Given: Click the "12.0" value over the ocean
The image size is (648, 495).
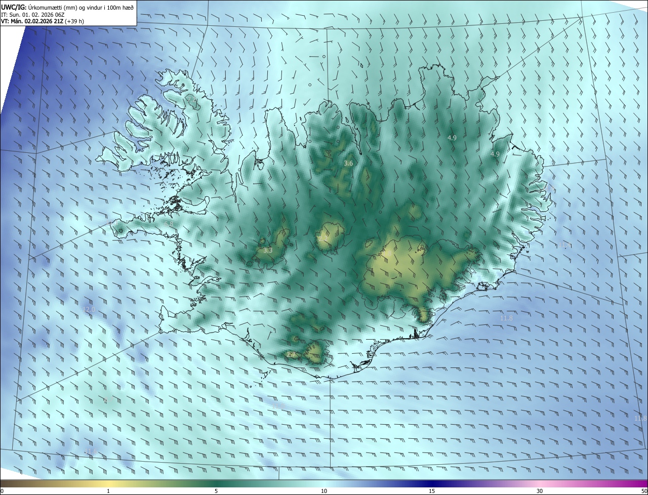Looking at the screenshot, I should tap(89, 309).
